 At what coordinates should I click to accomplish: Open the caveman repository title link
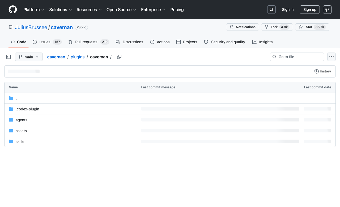62,27
